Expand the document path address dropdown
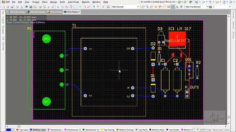236x132 pixels. coord(176,2)
